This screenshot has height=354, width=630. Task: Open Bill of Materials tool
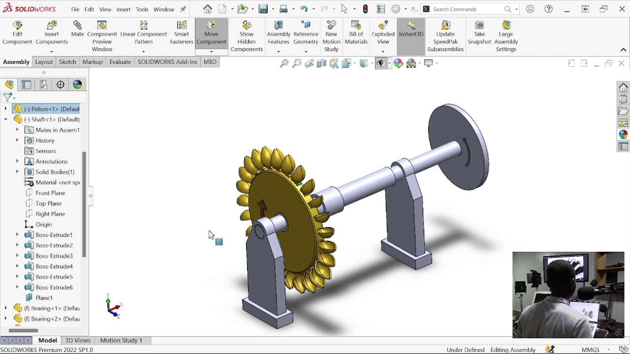(356, 33)
